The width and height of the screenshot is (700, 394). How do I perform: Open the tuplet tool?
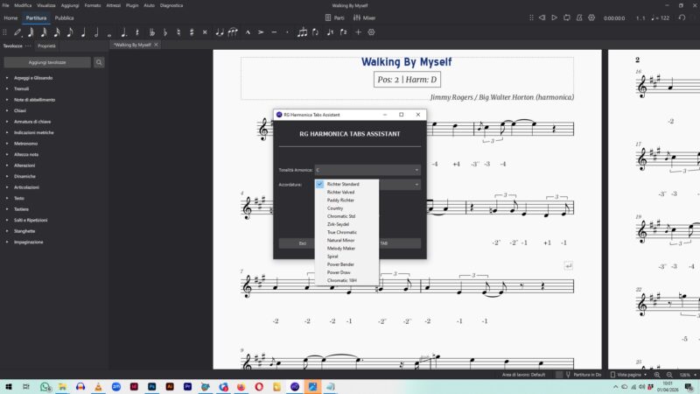pos(302,32)
